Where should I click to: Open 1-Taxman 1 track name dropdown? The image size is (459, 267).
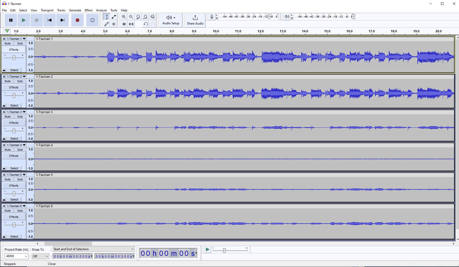point(16,39)
